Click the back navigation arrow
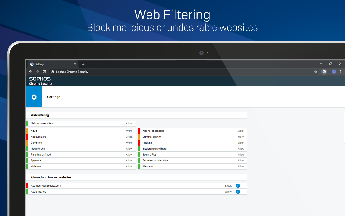 tap(30, 72)
